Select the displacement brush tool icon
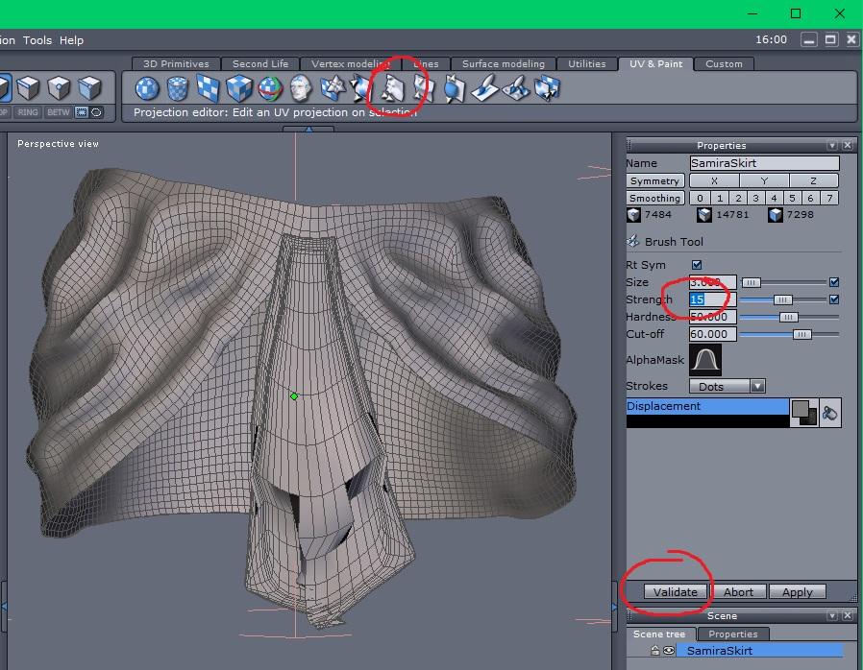The image size is (863, 670). click(x=515, y=88)
